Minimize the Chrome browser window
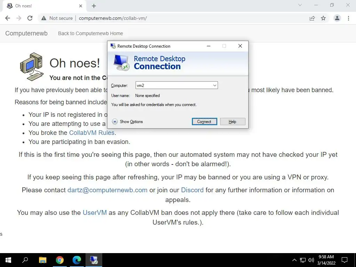The height and width of the screenshot is (267, 356). [x=316, y=5]
